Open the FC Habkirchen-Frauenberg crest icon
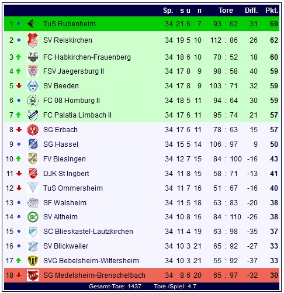Viewport: 284px width, 293px height. pyautogui.click(x=33, y=57)
